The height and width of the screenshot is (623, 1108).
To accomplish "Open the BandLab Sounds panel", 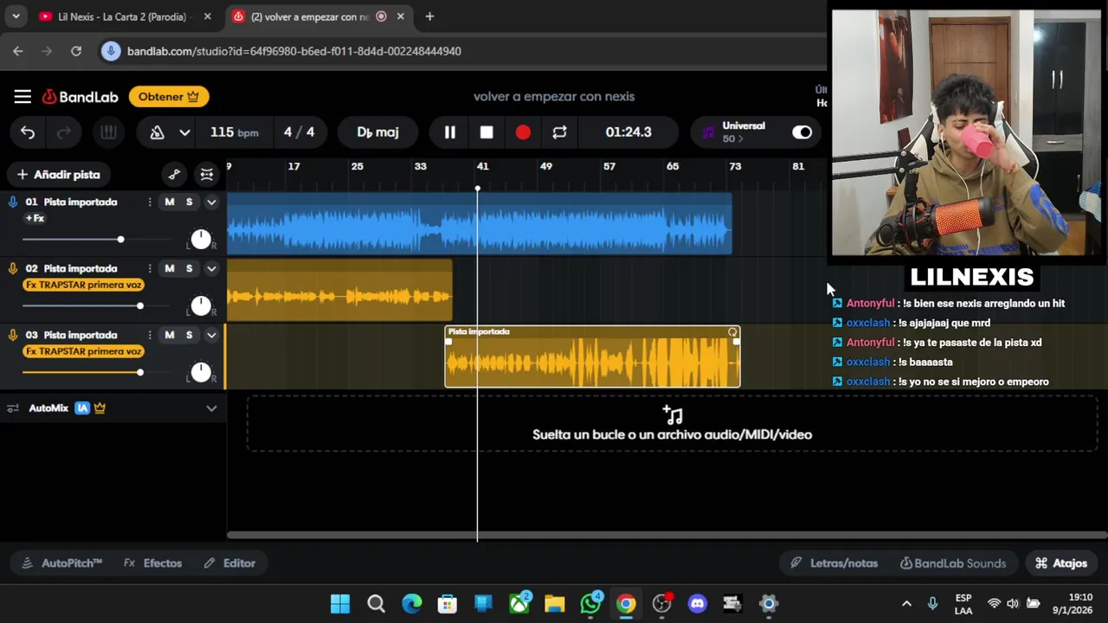I will click(953, 563).
